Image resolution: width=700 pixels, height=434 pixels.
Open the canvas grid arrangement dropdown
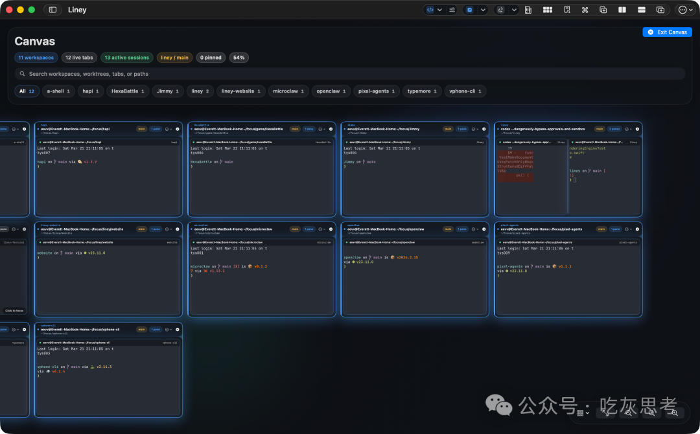click(583, 413)
